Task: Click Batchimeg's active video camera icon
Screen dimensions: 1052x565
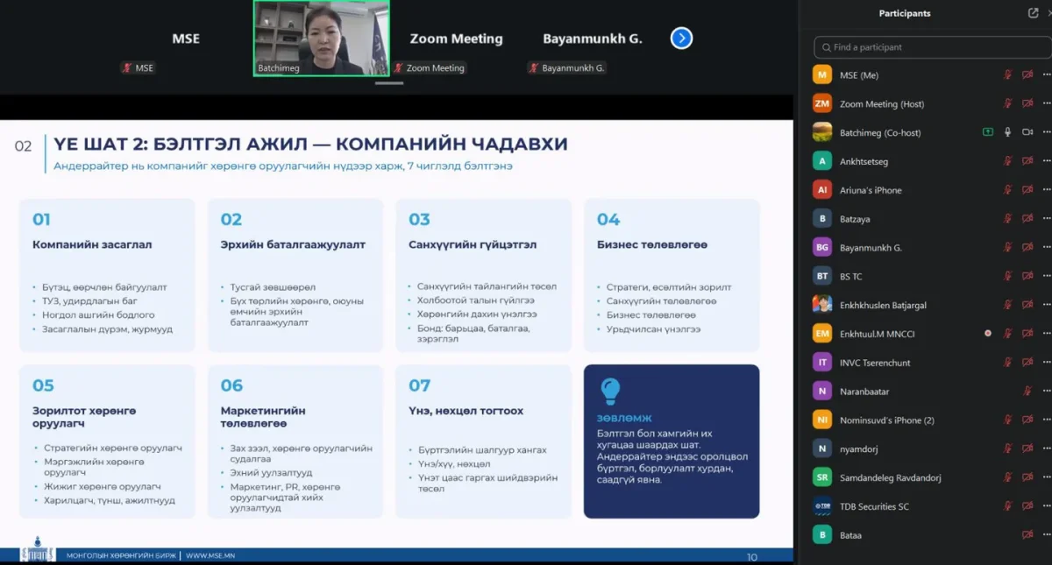Action: click(x=1027, y=132)
